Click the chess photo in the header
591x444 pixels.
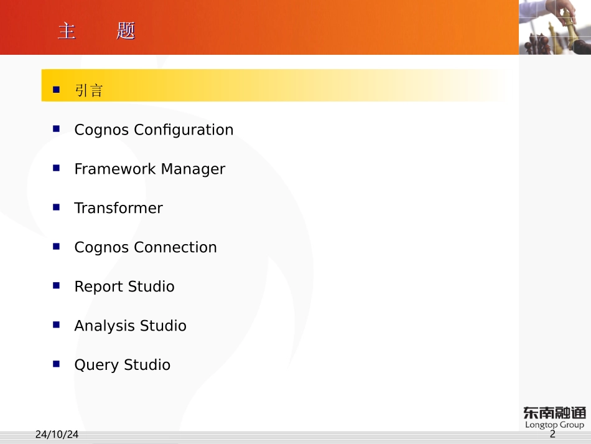pyautogui.click(x=554, y=27)
